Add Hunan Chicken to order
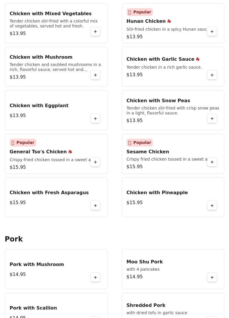 212,32
